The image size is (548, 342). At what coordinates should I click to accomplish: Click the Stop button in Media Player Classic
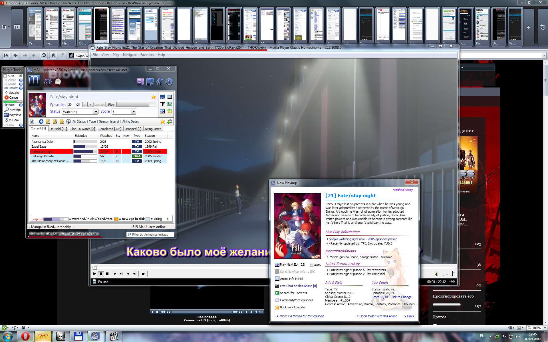pyautogui.click(x=107, y=274)
